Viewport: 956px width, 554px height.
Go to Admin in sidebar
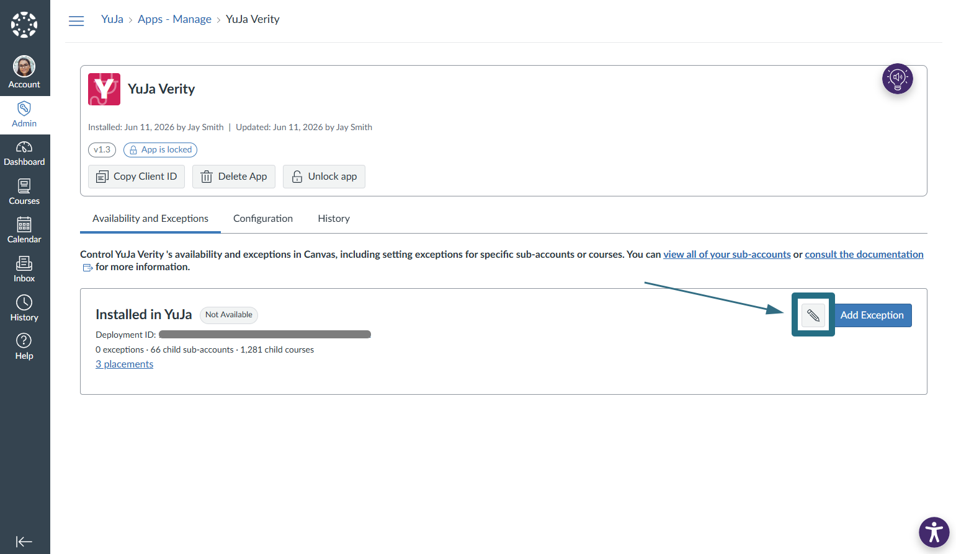click(x=24, y=115)
